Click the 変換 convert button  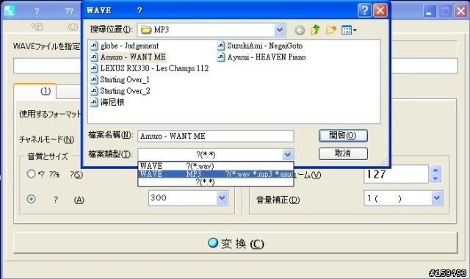pos(236,243)
